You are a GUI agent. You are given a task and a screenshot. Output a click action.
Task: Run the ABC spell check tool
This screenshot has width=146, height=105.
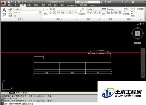(10, 12)
